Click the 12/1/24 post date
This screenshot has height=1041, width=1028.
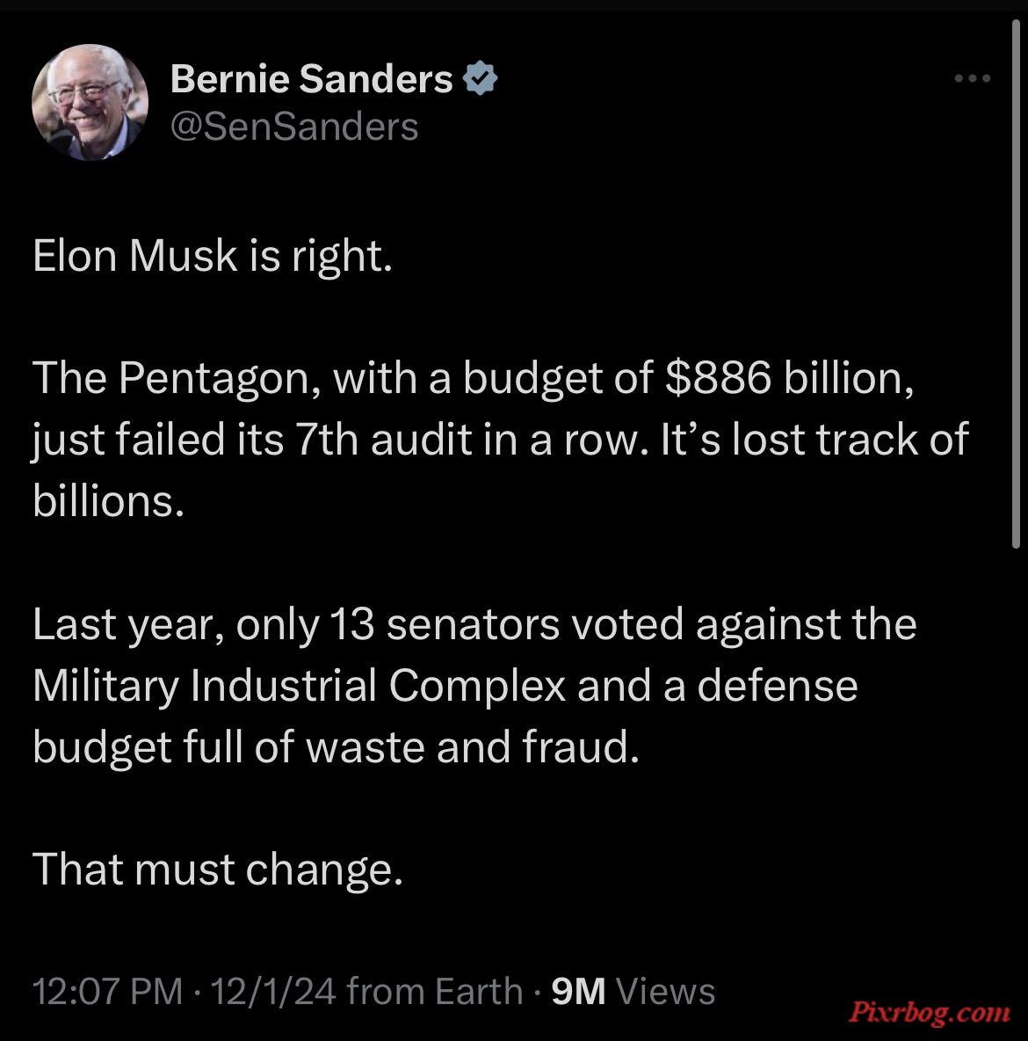pos(273,991)
